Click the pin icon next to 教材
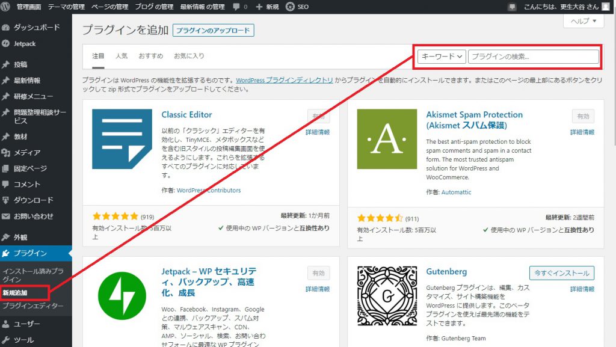The image size is (616, 347). [x=5, y=137]
